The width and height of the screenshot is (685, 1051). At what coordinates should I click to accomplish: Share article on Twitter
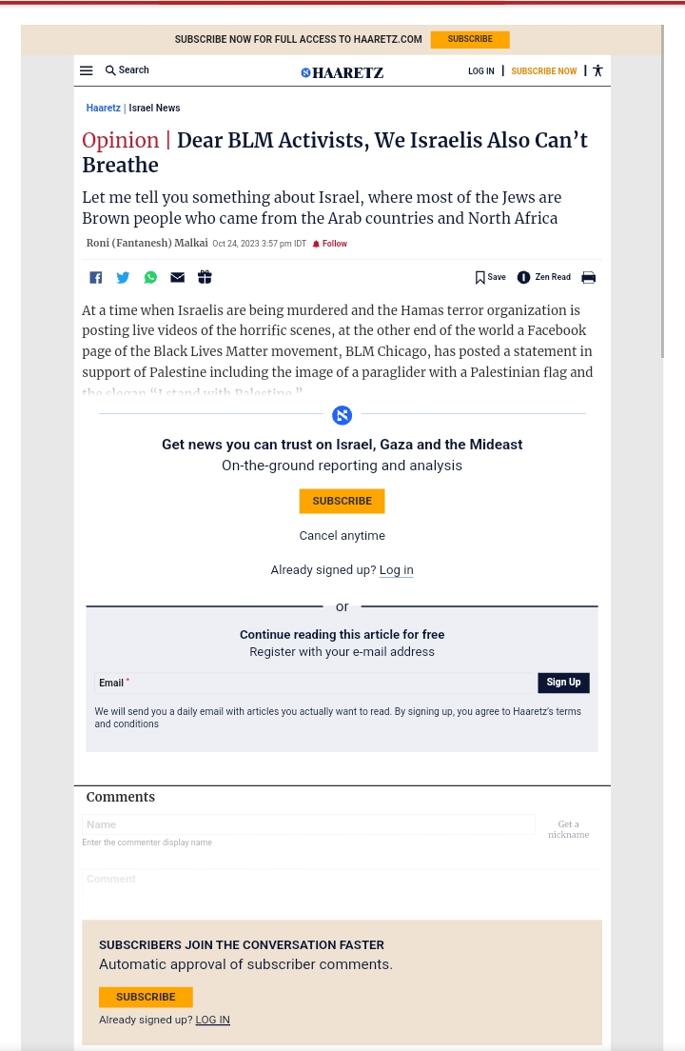pos(123,277)
